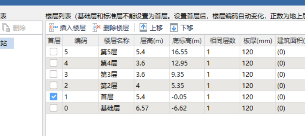Viewport: 305px width, 136px height.
Task: Select the highlighted item in left list
Action: [x=7, y=43]
